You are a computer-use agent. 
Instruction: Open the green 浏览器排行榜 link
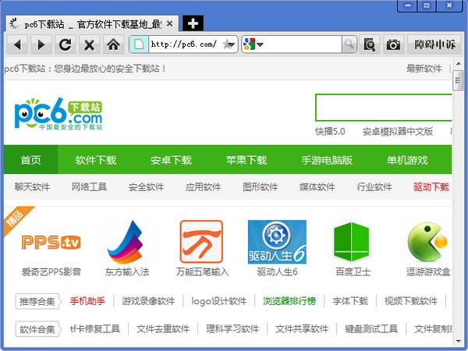289,301
